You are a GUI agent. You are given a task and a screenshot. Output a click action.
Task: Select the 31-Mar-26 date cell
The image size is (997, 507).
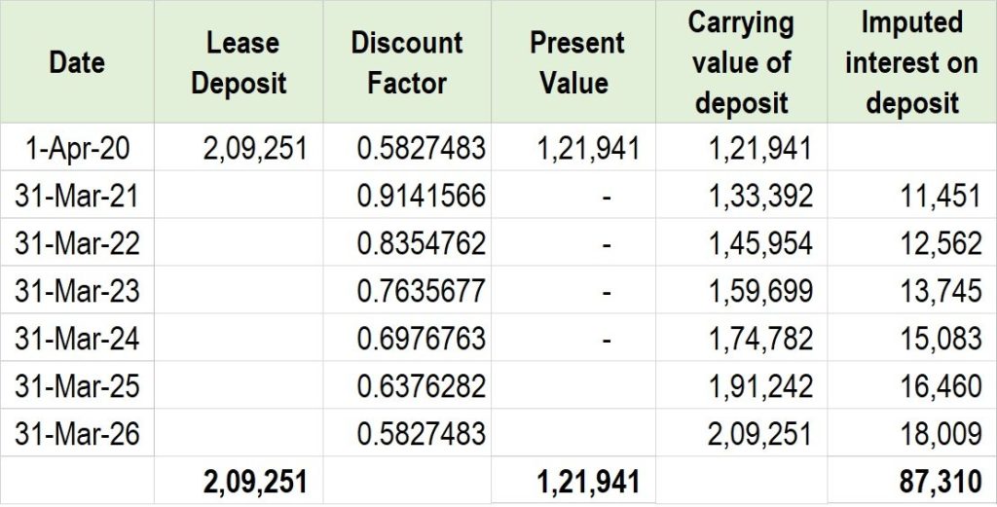point(77,433)
